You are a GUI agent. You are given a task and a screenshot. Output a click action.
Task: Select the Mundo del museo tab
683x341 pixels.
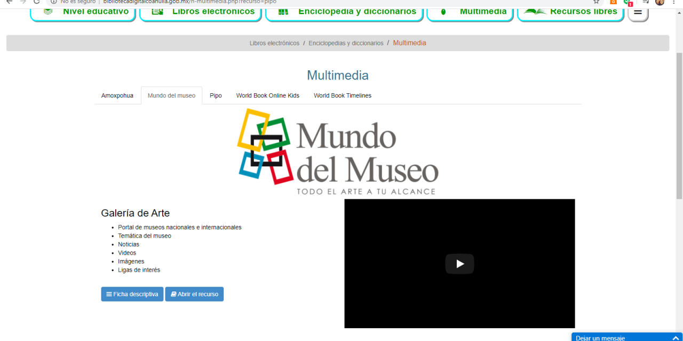coord(171,96)
